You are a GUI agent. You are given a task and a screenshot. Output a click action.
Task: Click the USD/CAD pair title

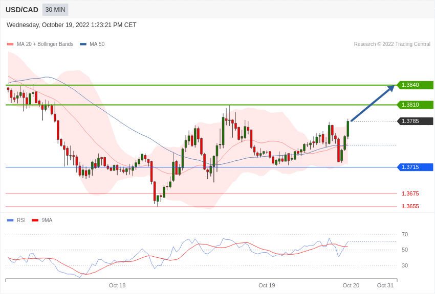pyautogui.click(x=22, y=10)
